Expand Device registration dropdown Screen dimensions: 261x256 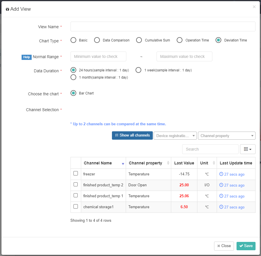(x=175, y=136)
